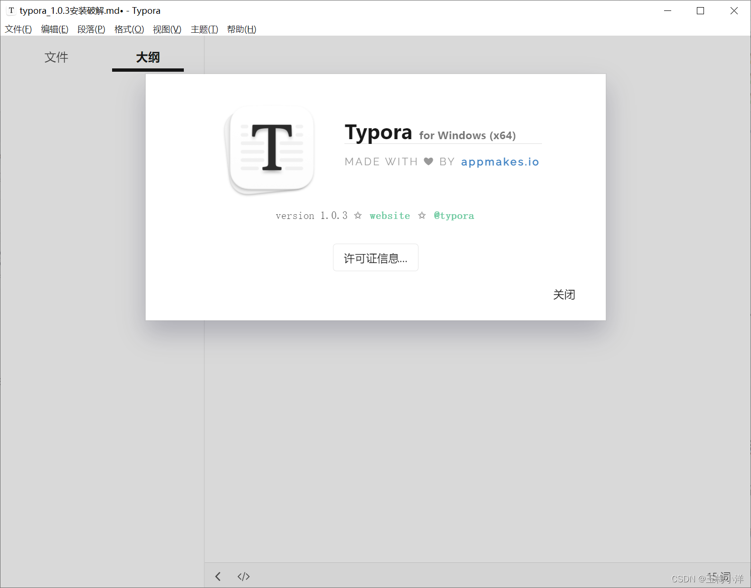This screenshot has height=588, width=751.
Task: Open the website link
Action: [390, 216]
